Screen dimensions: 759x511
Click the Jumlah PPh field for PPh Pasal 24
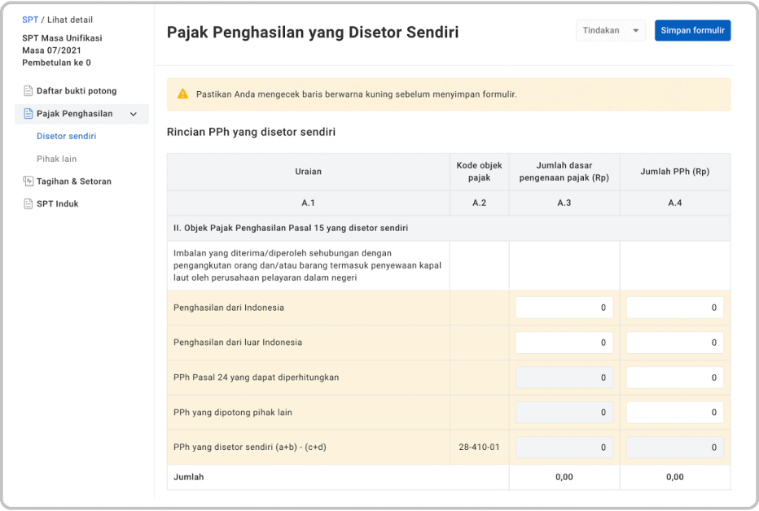(674, 378)
